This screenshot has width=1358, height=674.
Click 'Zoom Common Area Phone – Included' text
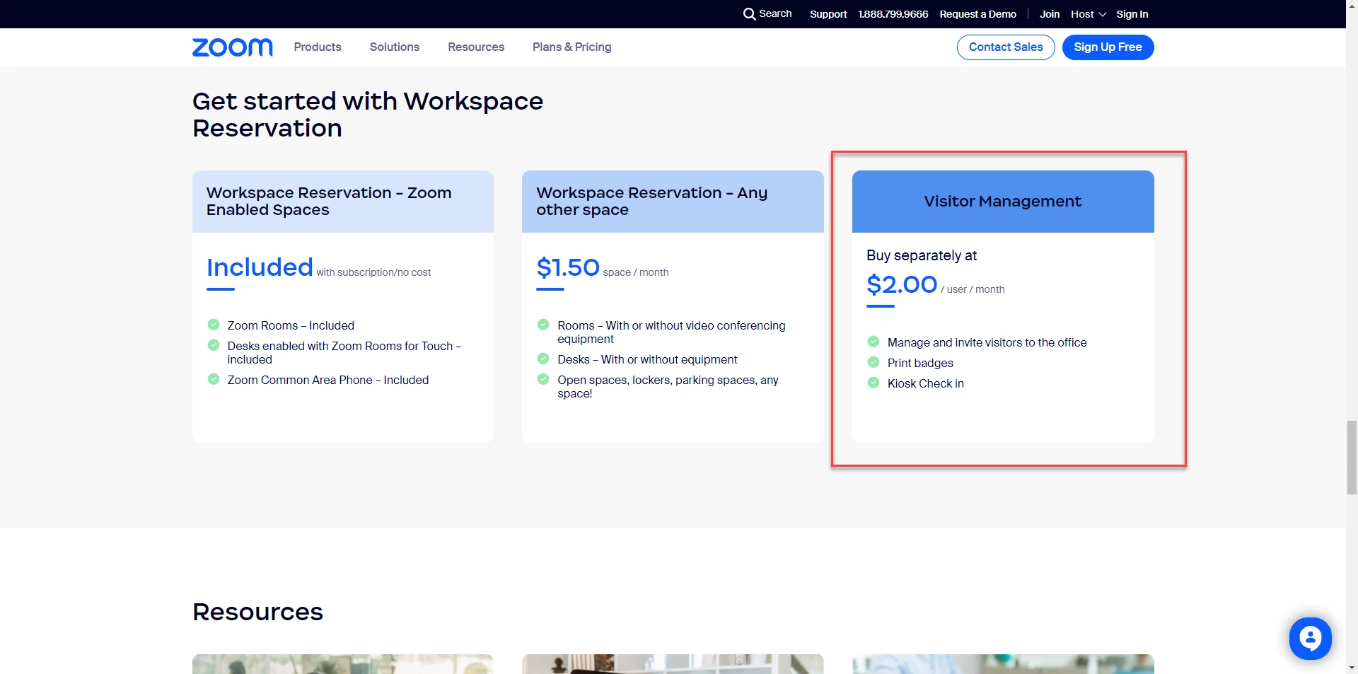pos(328,380)
